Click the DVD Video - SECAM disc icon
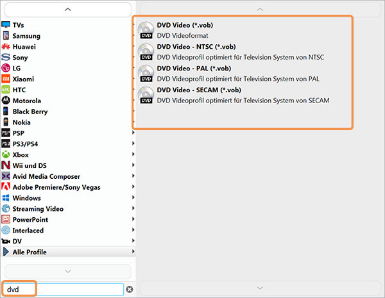 coord(146,95)
